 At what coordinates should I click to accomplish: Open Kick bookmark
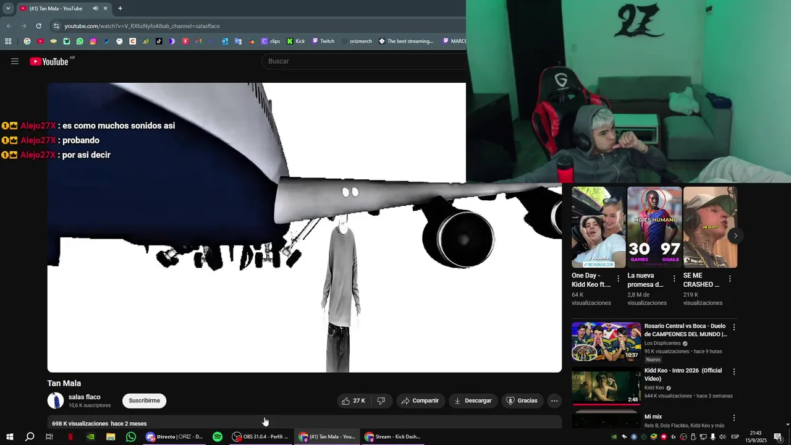[x=295, y=41]
